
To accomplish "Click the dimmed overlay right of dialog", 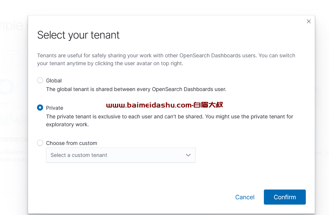I will click(x=322, y=112).
